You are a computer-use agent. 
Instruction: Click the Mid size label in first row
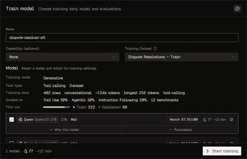pos(74,120)
